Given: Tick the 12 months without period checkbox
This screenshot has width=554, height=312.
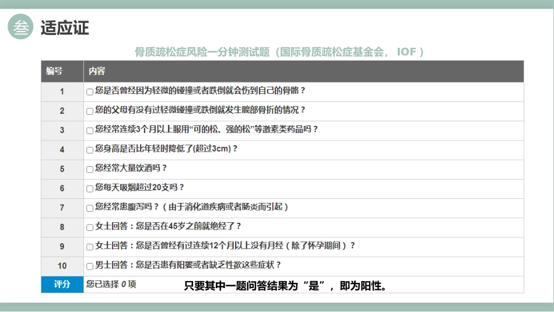Looking at the screenshot, I should click(x=90, y=247).
